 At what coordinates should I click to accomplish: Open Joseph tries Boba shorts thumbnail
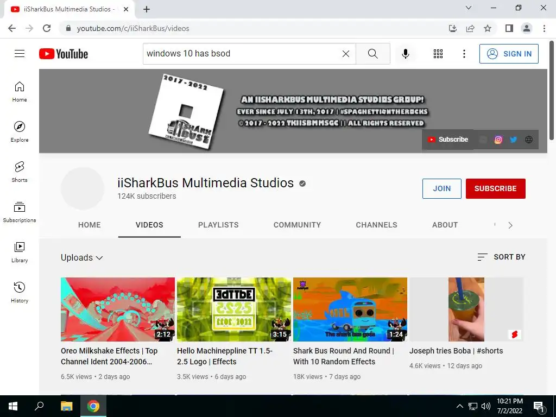coord(466,309)
